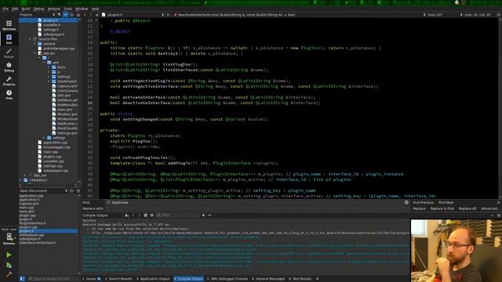Image resolution: width=502 pixels, height=282 pixels.
Task: Click the Replace & Find button
Action: [x=442, y=208]
